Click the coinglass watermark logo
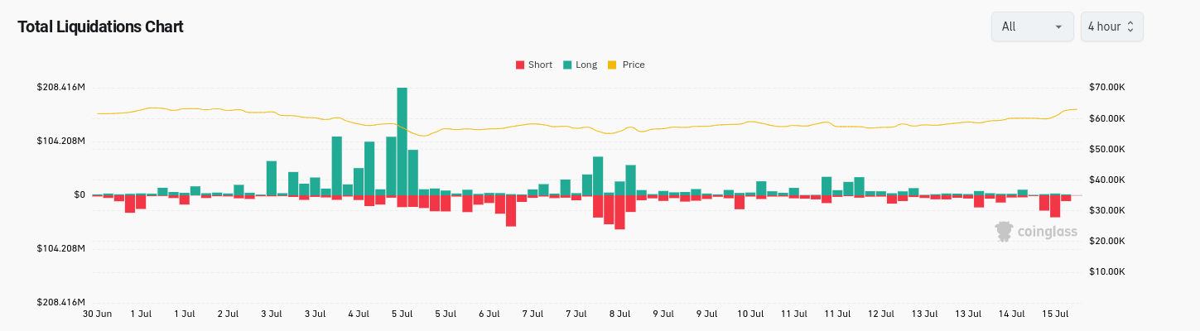 coord(1004,231)
